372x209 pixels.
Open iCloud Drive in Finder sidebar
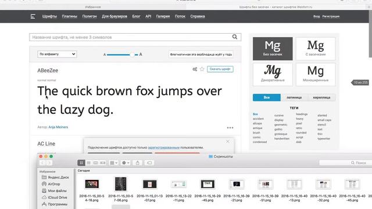tap(54, 197)
